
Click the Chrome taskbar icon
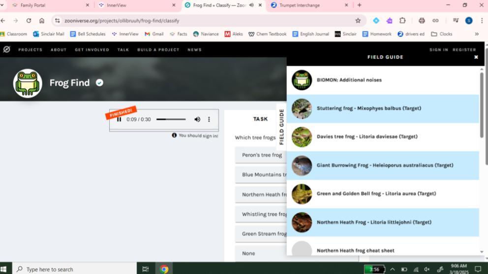[164, 269]
